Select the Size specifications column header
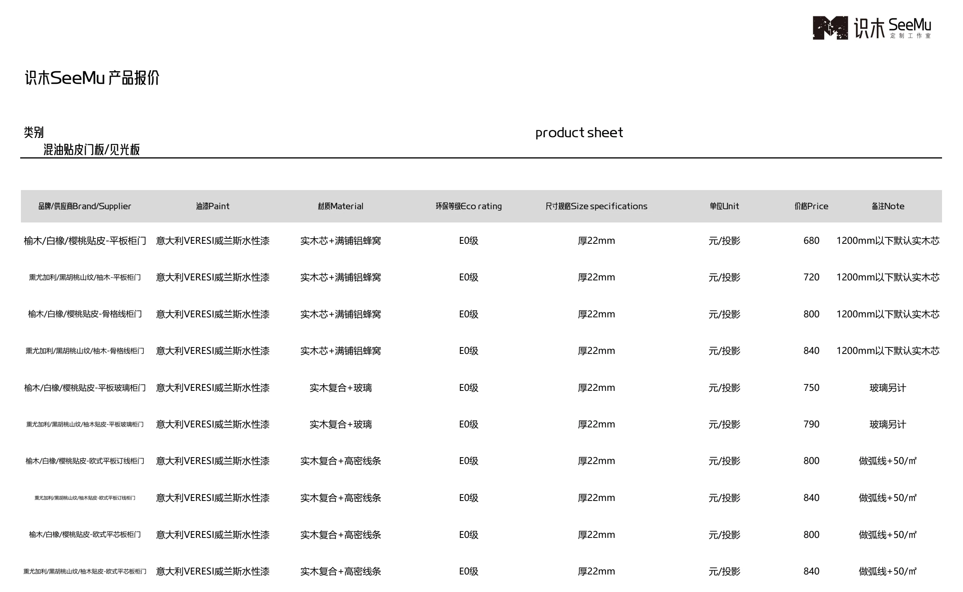 click(x=596, y=206)
